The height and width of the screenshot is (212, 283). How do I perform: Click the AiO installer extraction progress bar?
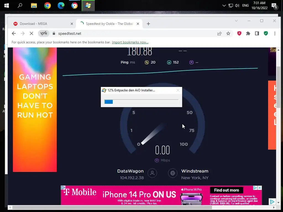click(x=141, y=102)
